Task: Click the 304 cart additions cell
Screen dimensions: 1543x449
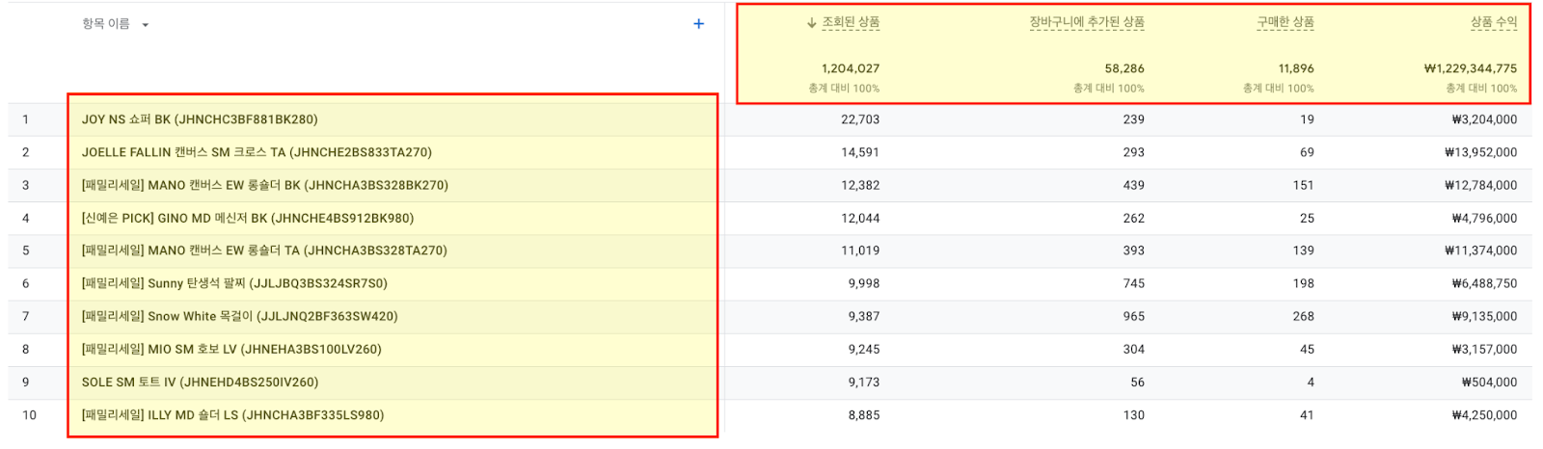Action: 1134,349
